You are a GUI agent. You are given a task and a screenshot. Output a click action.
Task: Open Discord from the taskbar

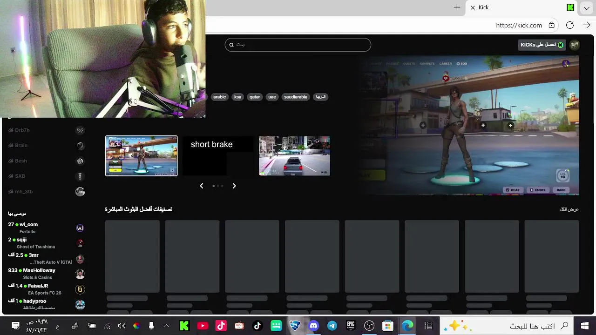point(313,326)
